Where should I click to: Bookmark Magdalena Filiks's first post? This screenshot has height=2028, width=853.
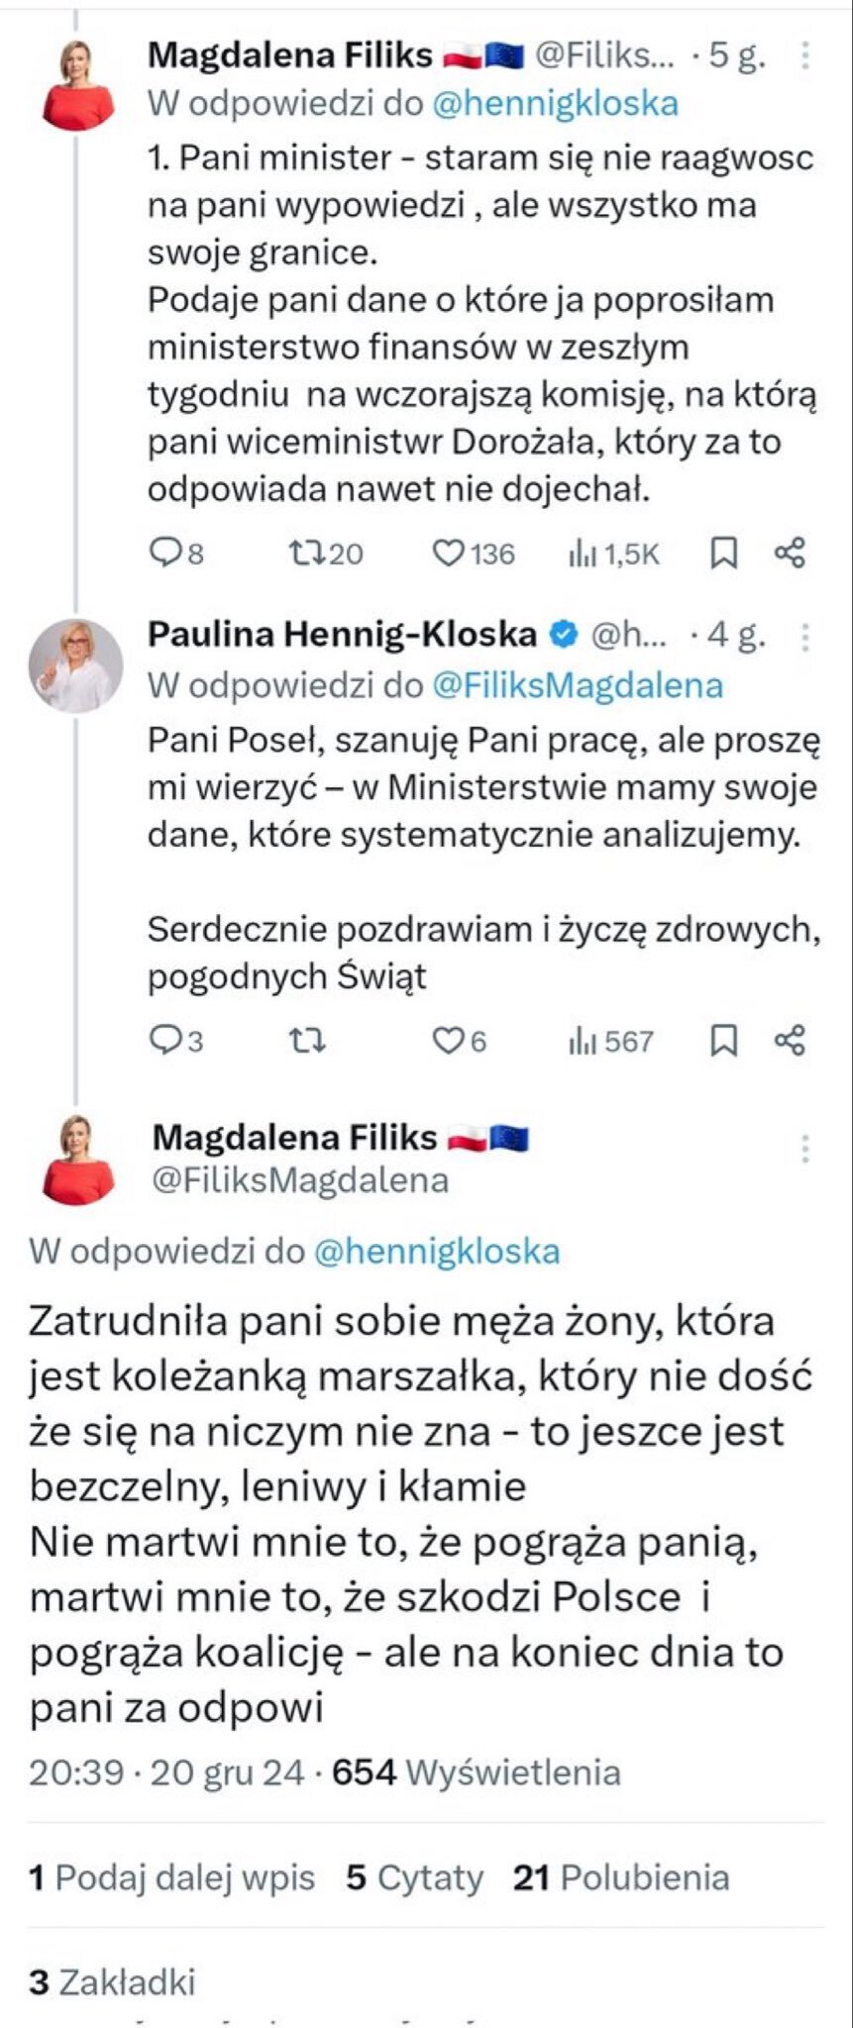point(724,554)
